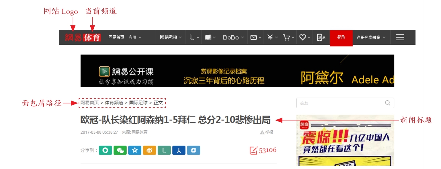Viewport: 441px width, 169px height.
Task: Click the search magnifier icon
Action: (388, 103)
